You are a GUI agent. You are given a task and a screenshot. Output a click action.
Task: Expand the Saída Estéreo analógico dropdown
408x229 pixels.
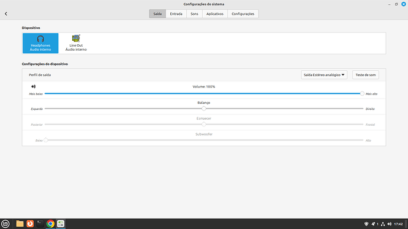[x=324, y=75]
